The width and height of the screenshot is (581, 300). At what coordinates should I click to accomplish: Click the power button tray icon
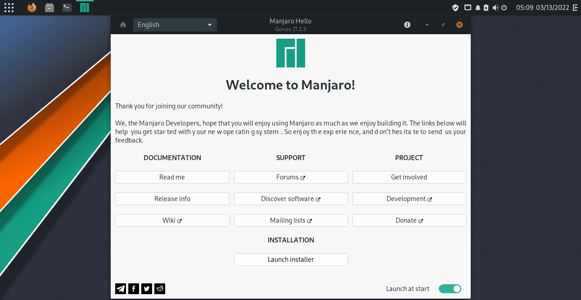coord(504,8)
